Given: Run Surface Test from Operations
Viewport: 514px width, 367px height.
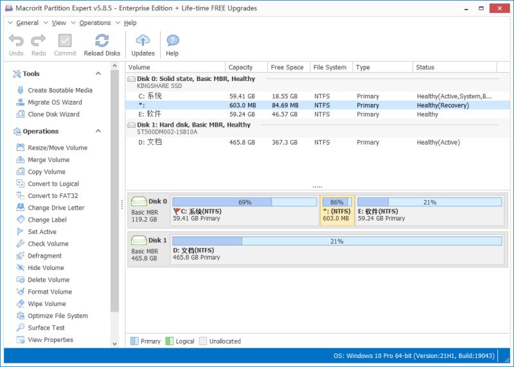Looking at the screenshot, I should (46, 328).
